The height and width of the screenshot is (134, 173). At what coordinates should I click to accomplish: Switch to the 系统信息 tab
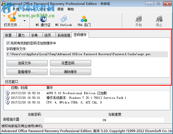pos(64,35)
